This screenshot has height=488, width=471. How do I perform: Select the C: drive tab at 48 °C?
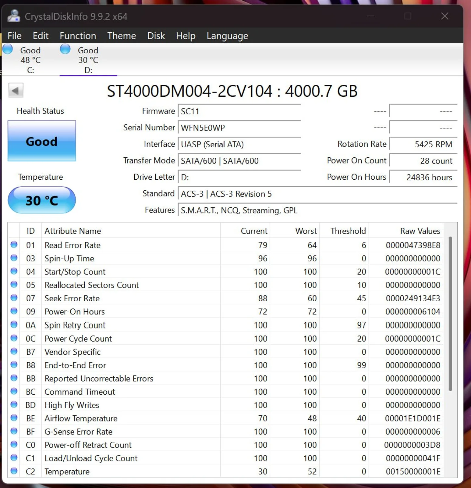pos(30,60)
